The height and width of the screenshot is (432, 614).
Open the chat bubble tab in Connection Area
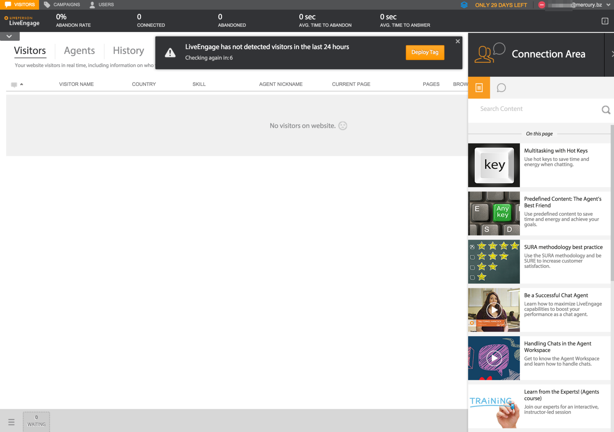[x=501, y=88]
